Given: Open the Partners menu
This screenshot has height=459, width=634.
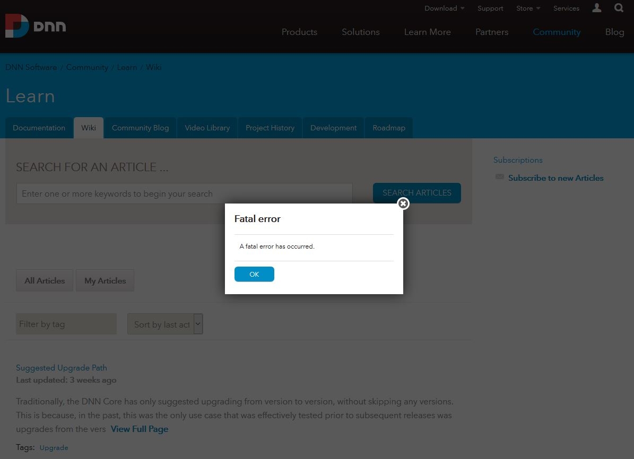Looking at the screenshot, I should pyautogui.click(x=492, y=32).
